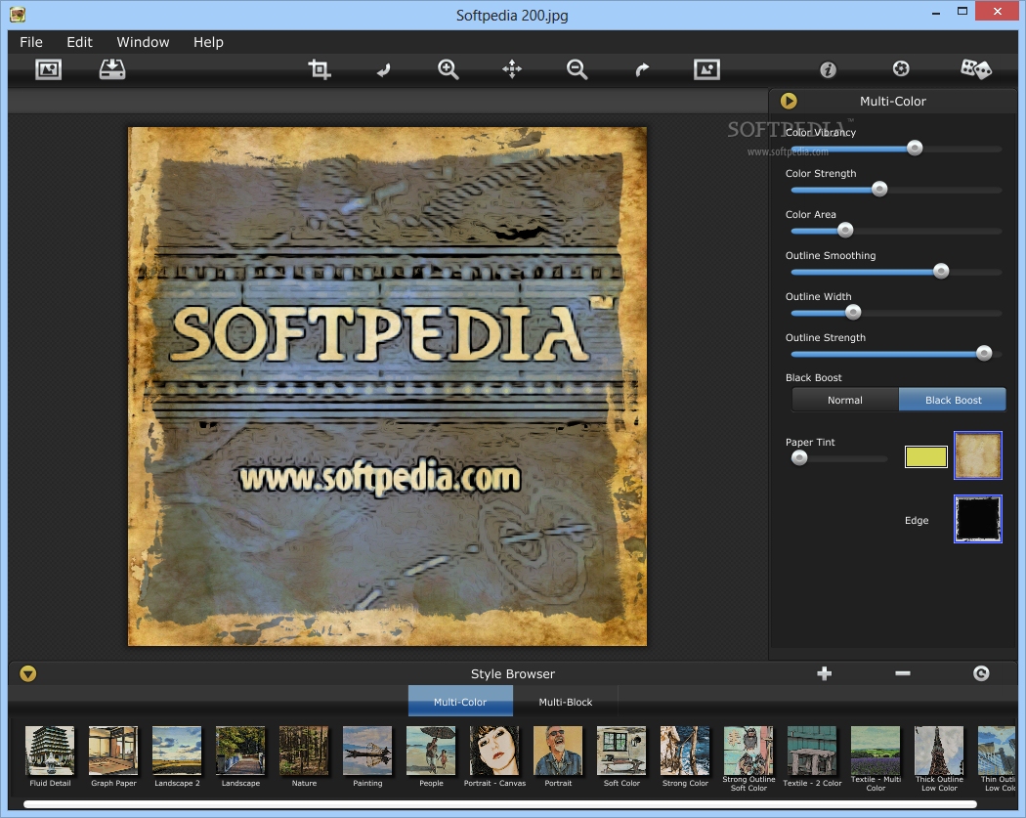This screenshot has height=818, width=1026.
Task: Select Strong Outline Soft Color preset
Action: click(x=748, y=758)
